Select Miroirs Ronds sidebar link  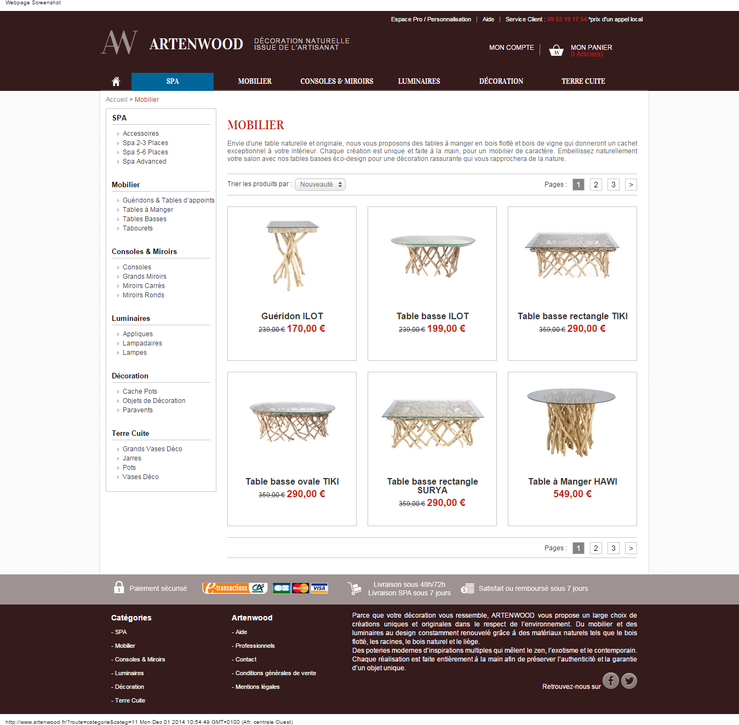pos(144,295)
